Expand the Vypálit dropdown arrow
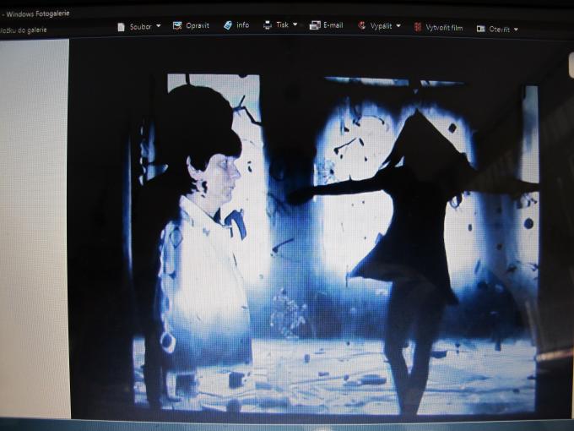This screenshot has height=431, width=574. click(x=398, y=25)
